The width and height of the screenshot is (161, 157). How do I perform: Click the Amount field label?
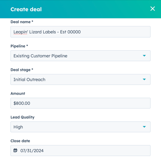tap(18, 93)
